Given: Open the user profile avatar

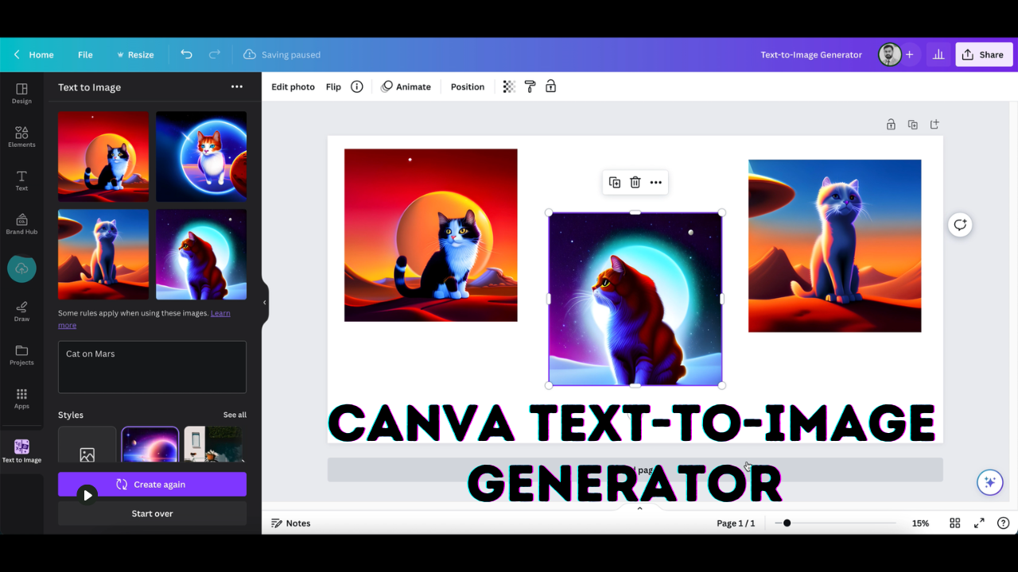Looking at the screenshot, I should tap(889, 54).
